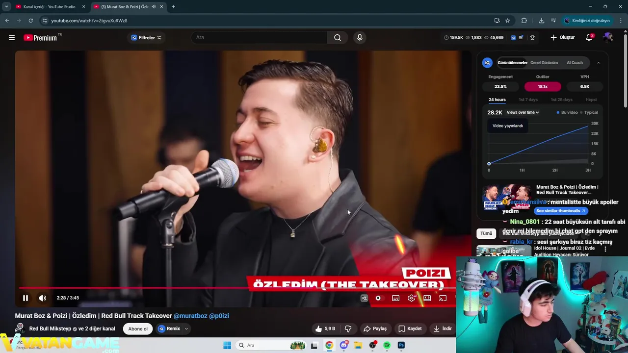Image resolution: width=628 pixels, height=353 pixels.
Task: Select the 24 hours range tab
Action: coord(497,100)
